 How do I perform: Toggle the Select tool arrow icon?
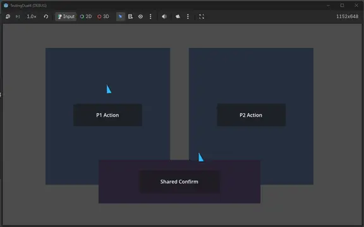tap(121, 16)
